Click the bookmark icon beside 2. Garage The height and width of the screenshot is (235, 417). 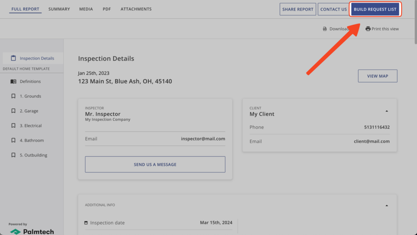(13, 111)
